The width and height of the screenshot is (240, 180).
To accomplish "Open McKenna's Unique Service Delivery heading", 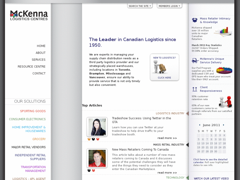I will coord(212,60).
